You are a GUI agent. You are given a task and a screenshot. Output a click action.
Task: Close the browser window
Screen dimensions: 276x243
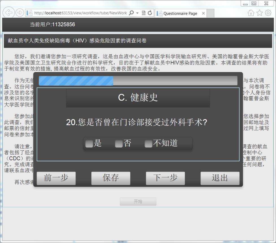click(266, 3)
